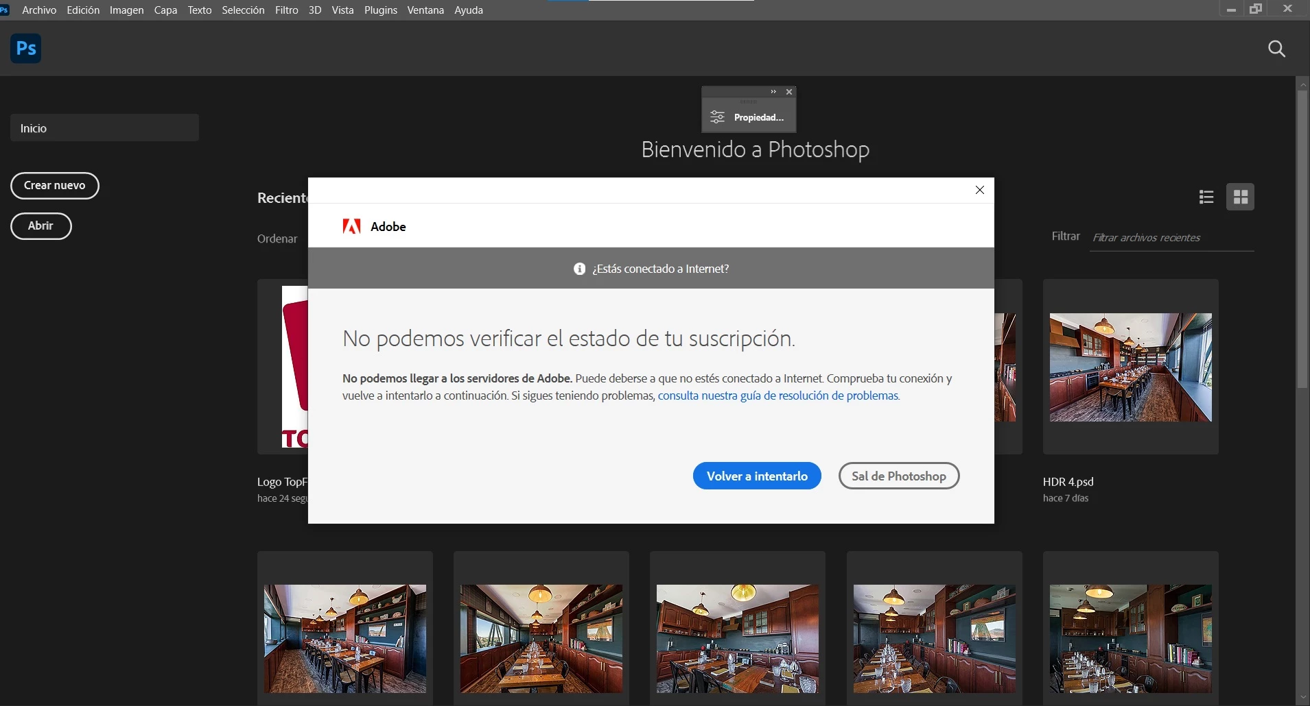
Task: Click the Adobe logo in dialog
Action: 351,226
